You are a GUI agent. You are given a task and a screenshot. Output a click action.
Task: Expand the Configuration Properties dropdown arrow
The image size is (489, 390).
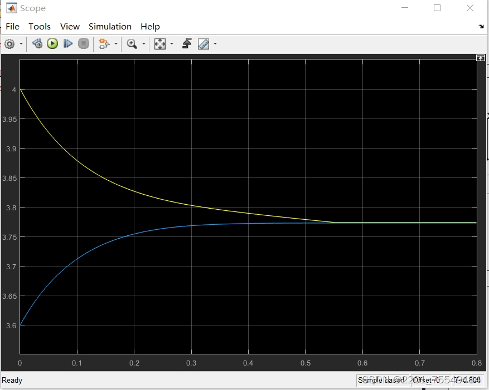pyautogui.click(x=21, y=44)
